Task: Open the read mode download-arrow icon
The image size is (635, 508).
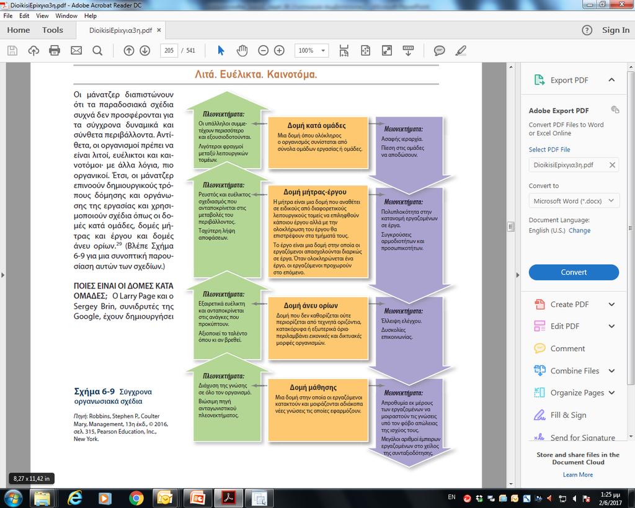Action: tap(408, 51)
